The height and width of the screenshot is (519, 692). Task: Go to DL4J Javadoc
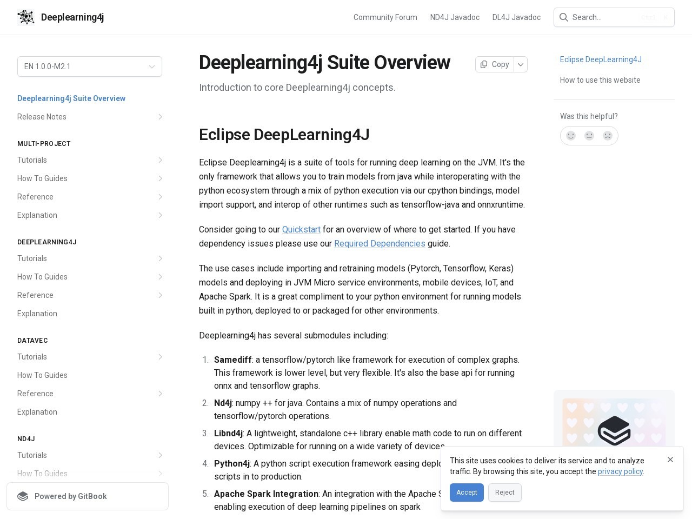coord(516,17)
